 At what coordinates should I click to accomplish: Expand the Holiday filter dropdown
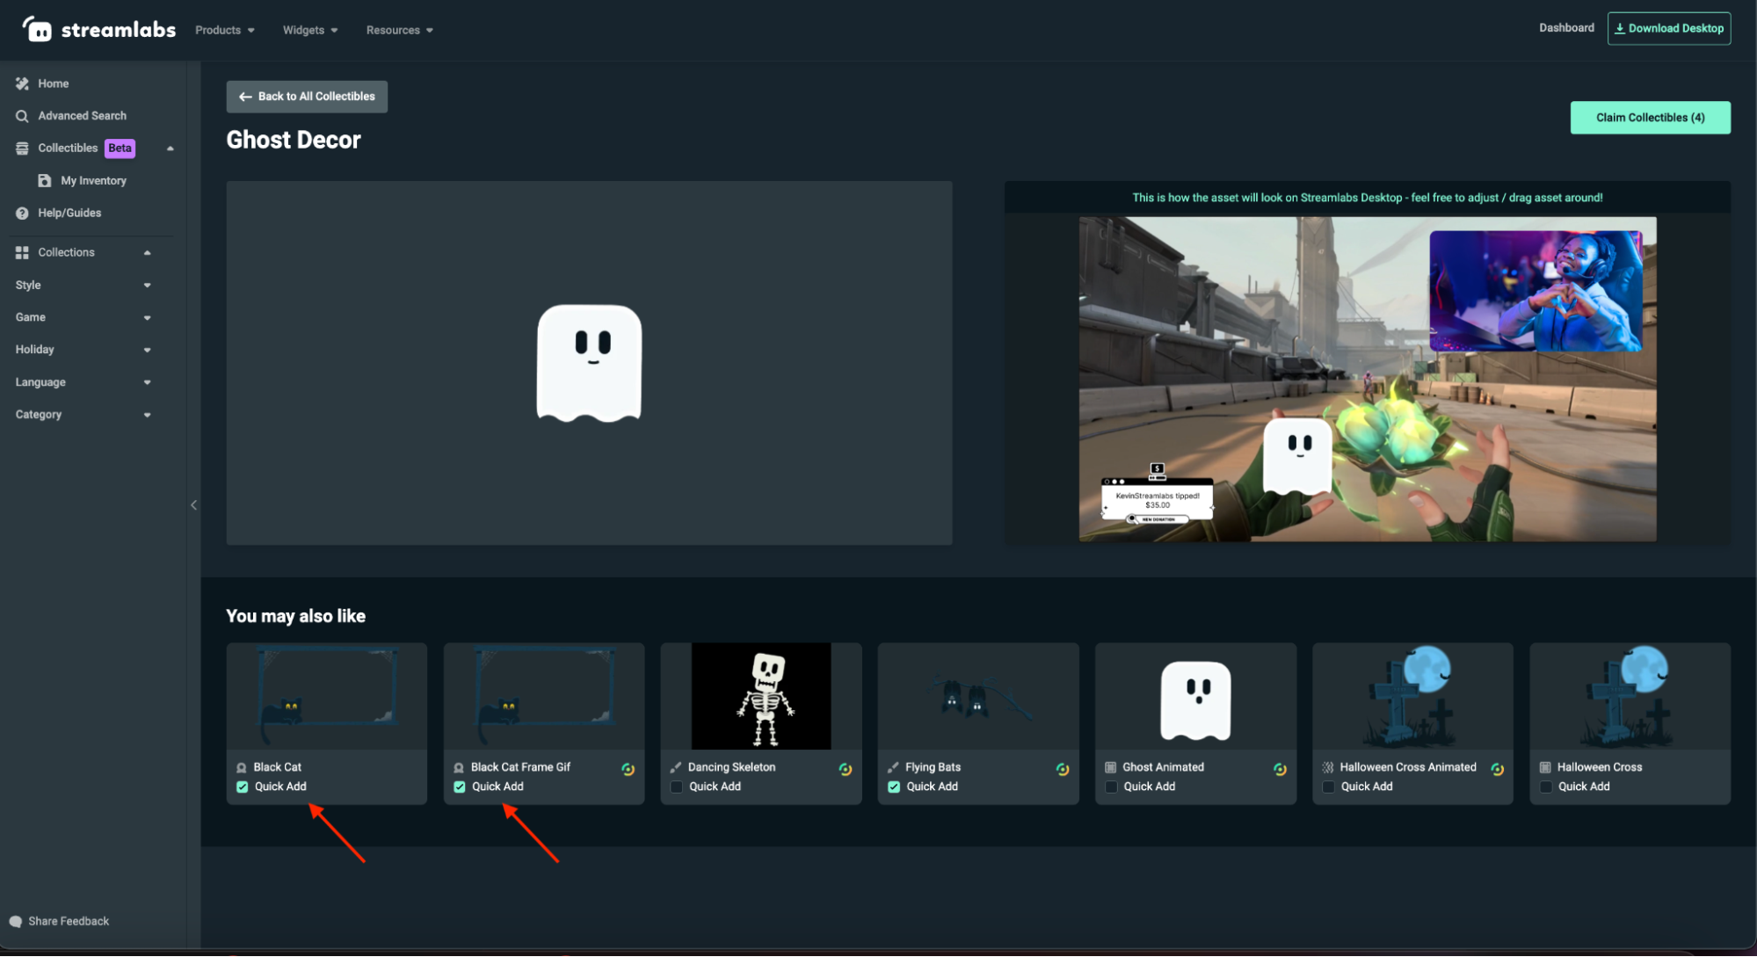click(x=147, y=349)
